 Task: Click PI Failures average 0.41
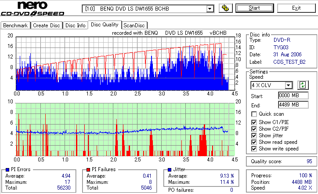pyautogui.click(x=147, y=176)
